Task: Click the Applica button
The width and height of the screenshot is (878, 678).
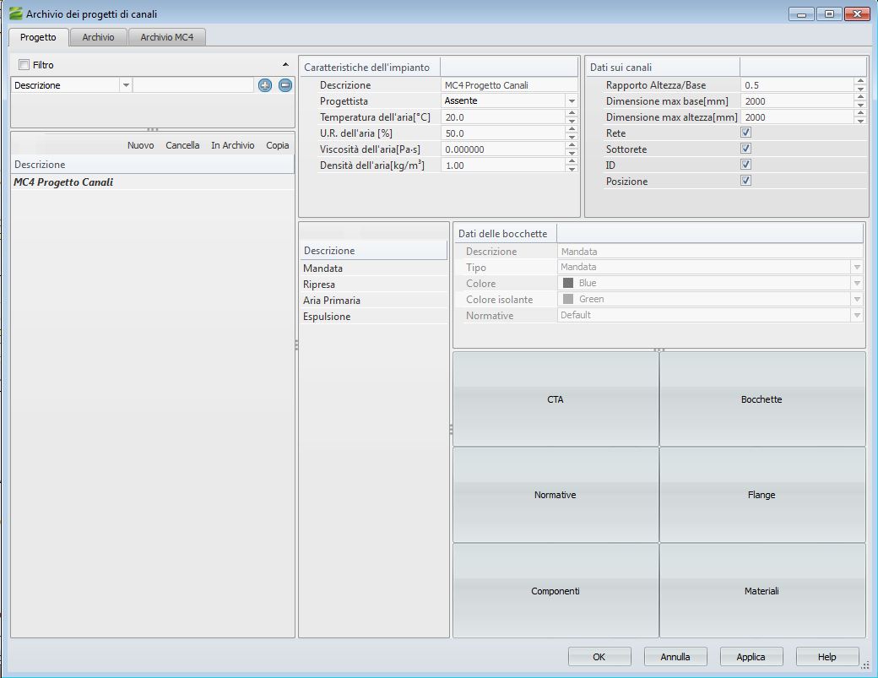Action: (x=751, y=657)
